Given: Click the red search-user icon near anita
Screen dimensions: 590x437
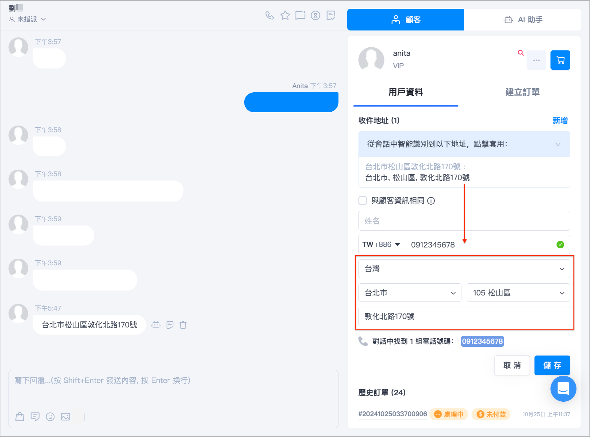Looking at the screenshot, I should coord(520,53).
